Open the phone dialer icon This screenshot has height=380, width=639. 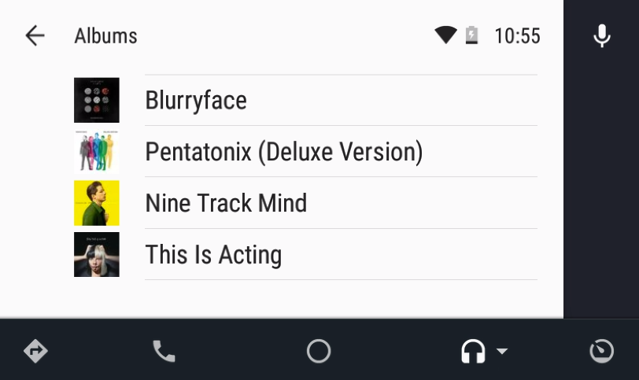point(164,351)
